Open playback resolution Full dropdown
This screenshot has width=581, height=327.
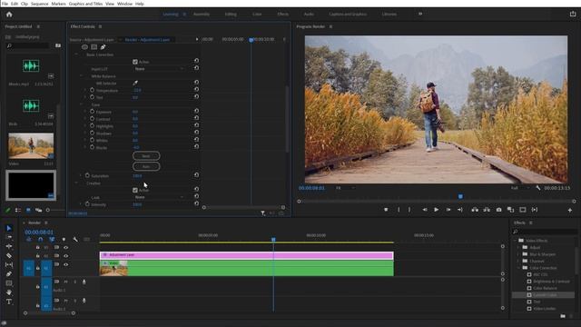pos(520,188)
